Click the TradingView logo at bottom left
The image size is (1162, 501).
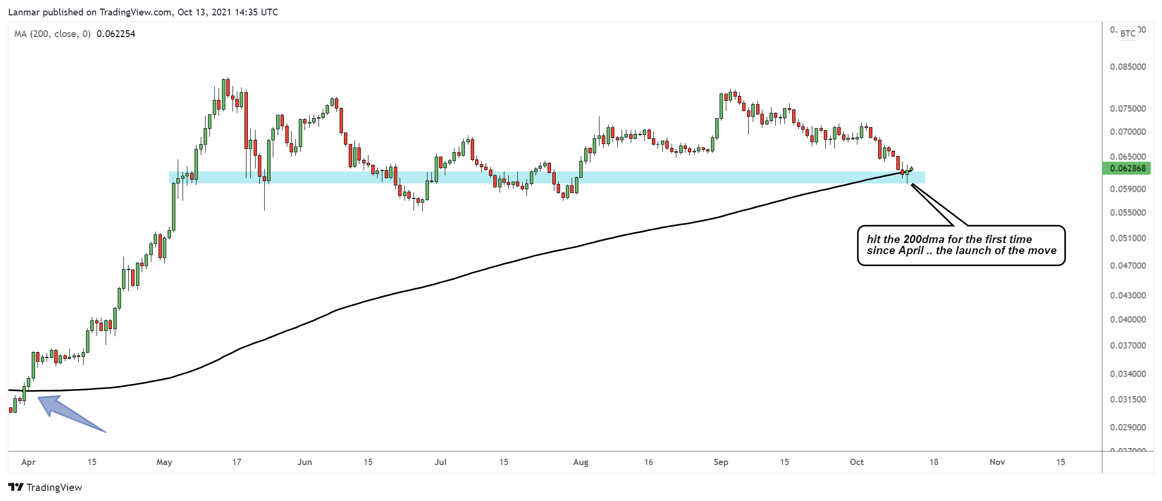[x=45, y=487]
